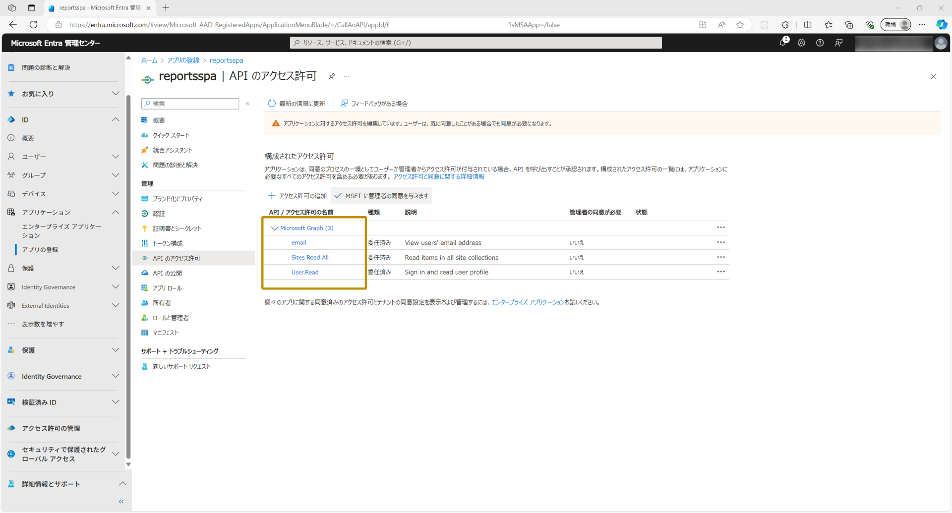Open the feedback link フィードバックがある場合
The height and width of the screenshot is (513, 952).
pyautogui.click(x=374, y=104)
